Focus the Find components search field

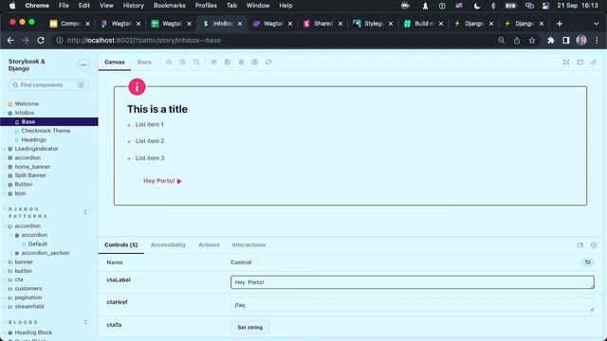[48, 84]
